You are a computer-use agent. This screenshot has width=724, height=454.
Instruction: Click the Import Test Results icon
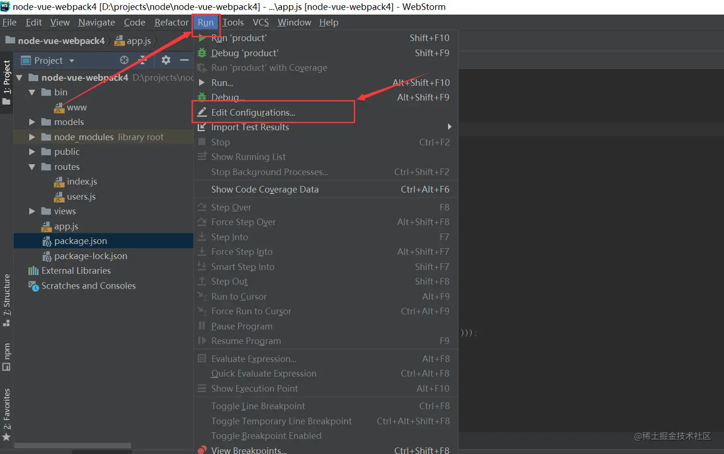(x=202, y=127)
